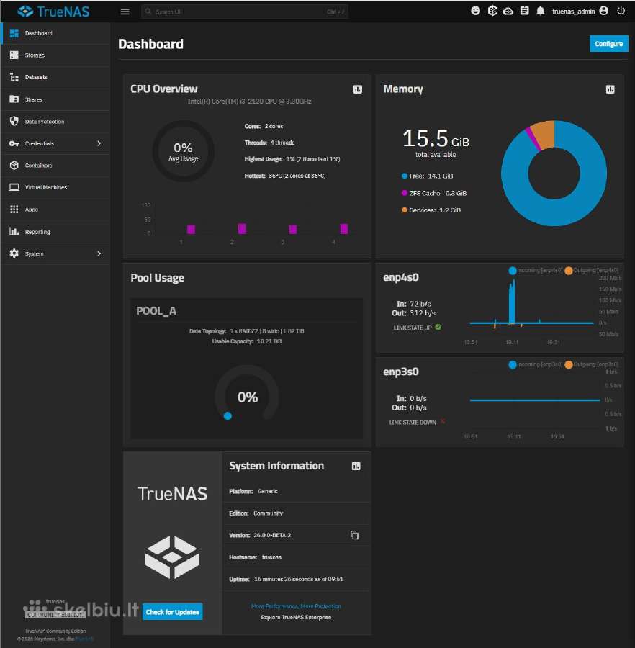Click the Incoming [enp4s0] legend marker
635x648 pixels.
513,271
